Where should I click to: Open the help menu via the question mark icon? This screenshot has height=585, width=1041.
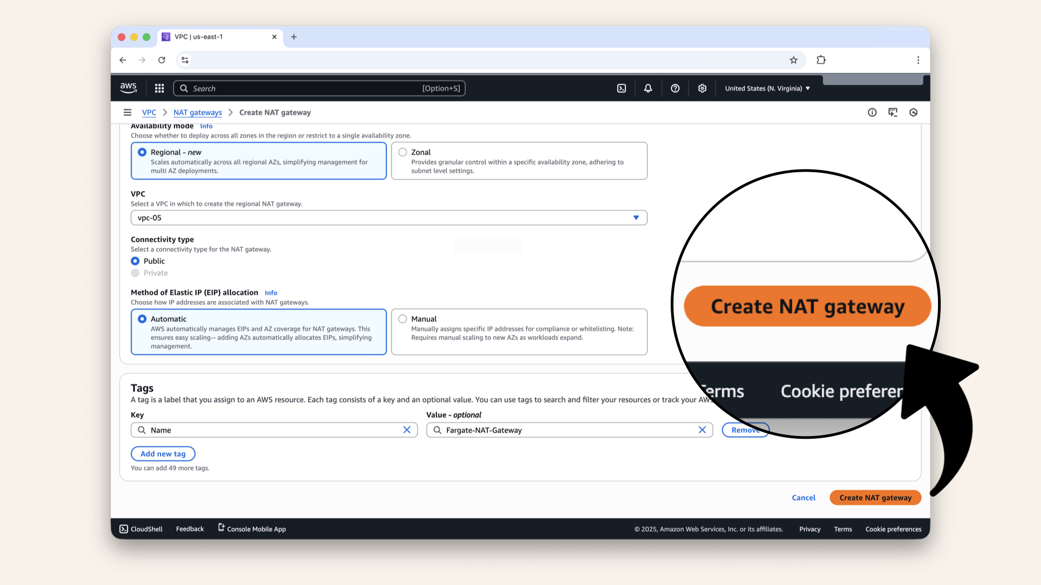[675, 88]
